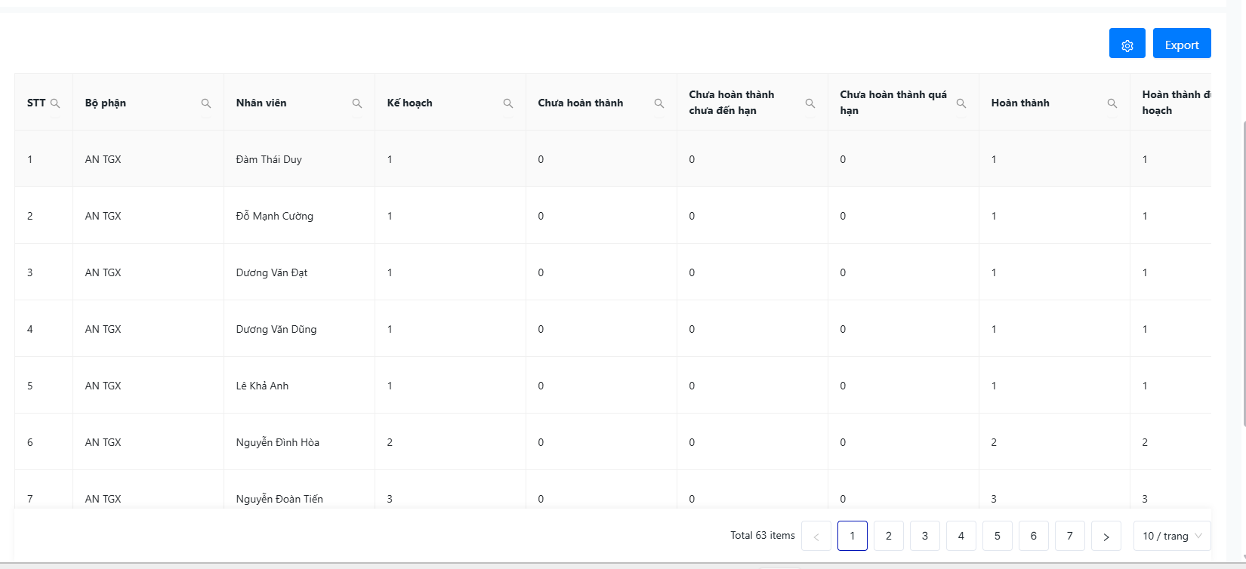Jump to page 7 in pagination
This screenshot has width=1246, height=569.
tap(1069, 536)
